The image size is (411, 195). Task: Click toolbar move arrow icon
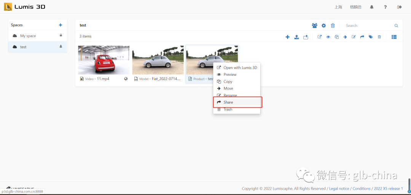(345, 37)
